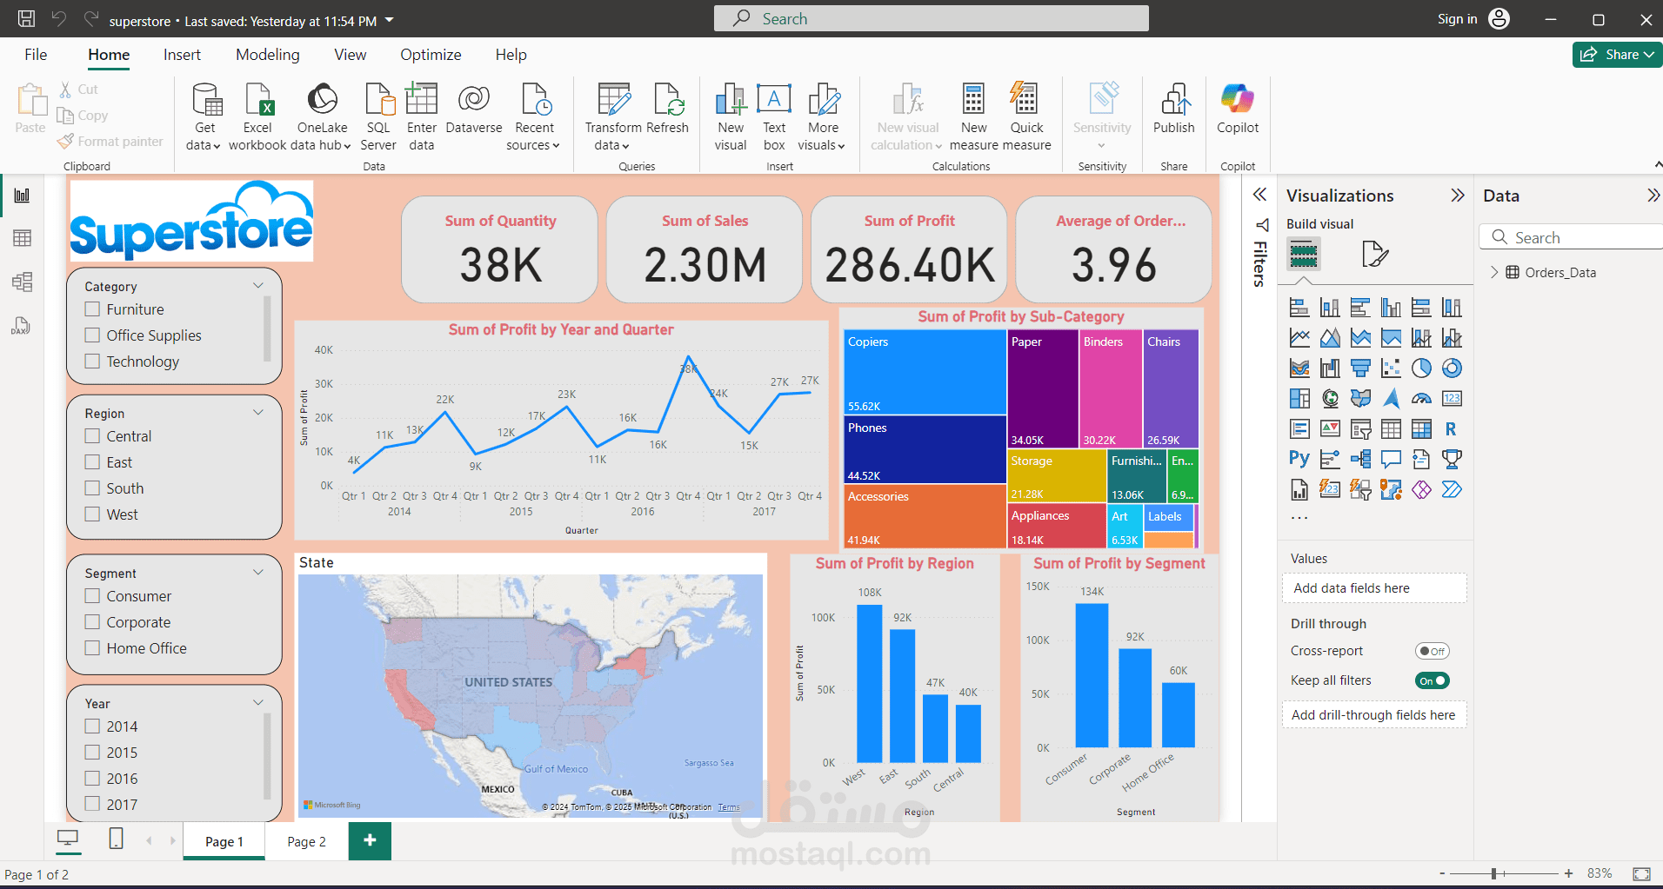Toggle the Cross-report switch
The height and width of the screenshot is (889, 1663).
tap(1433, 651)
